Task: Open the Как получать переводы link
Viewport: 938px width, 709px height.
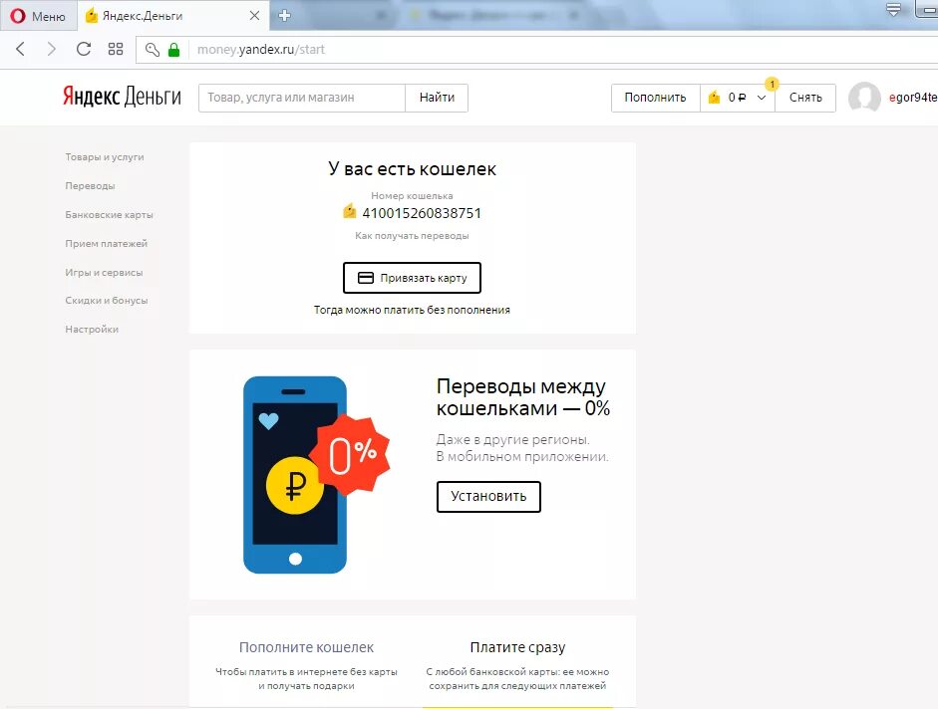Action: [x=412, y=236]
